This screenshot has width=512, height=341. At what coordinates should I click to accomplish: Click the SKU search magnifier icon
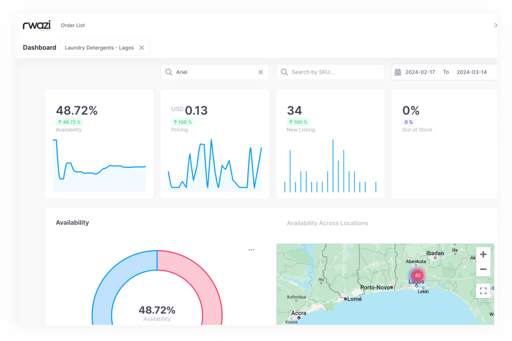(x=284, y=72)
